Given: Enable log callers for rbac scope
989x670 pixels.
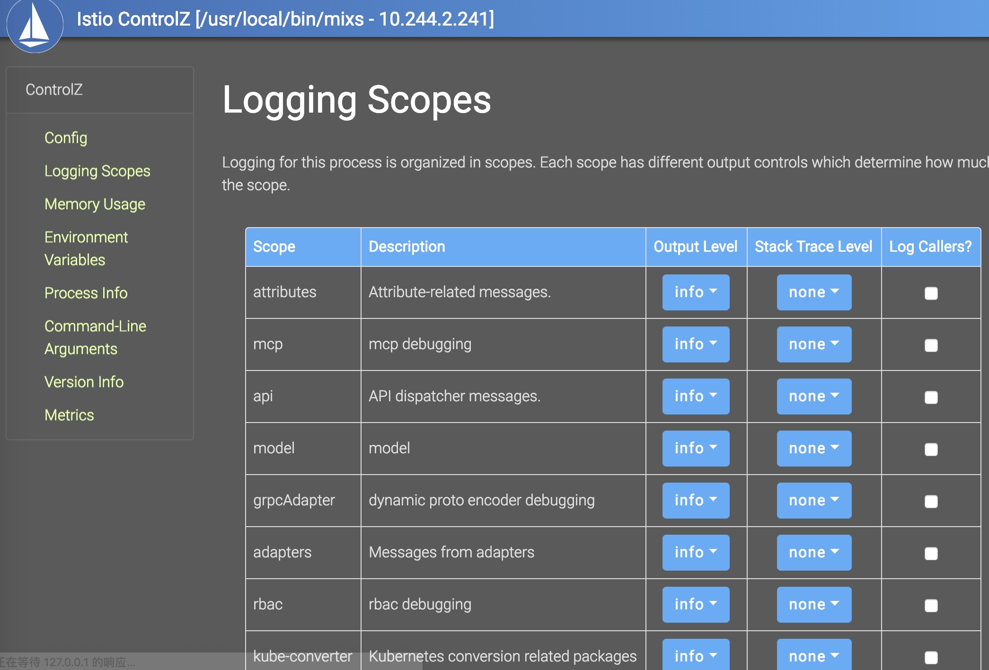Looking at the screenshot, I should point(931,606).
